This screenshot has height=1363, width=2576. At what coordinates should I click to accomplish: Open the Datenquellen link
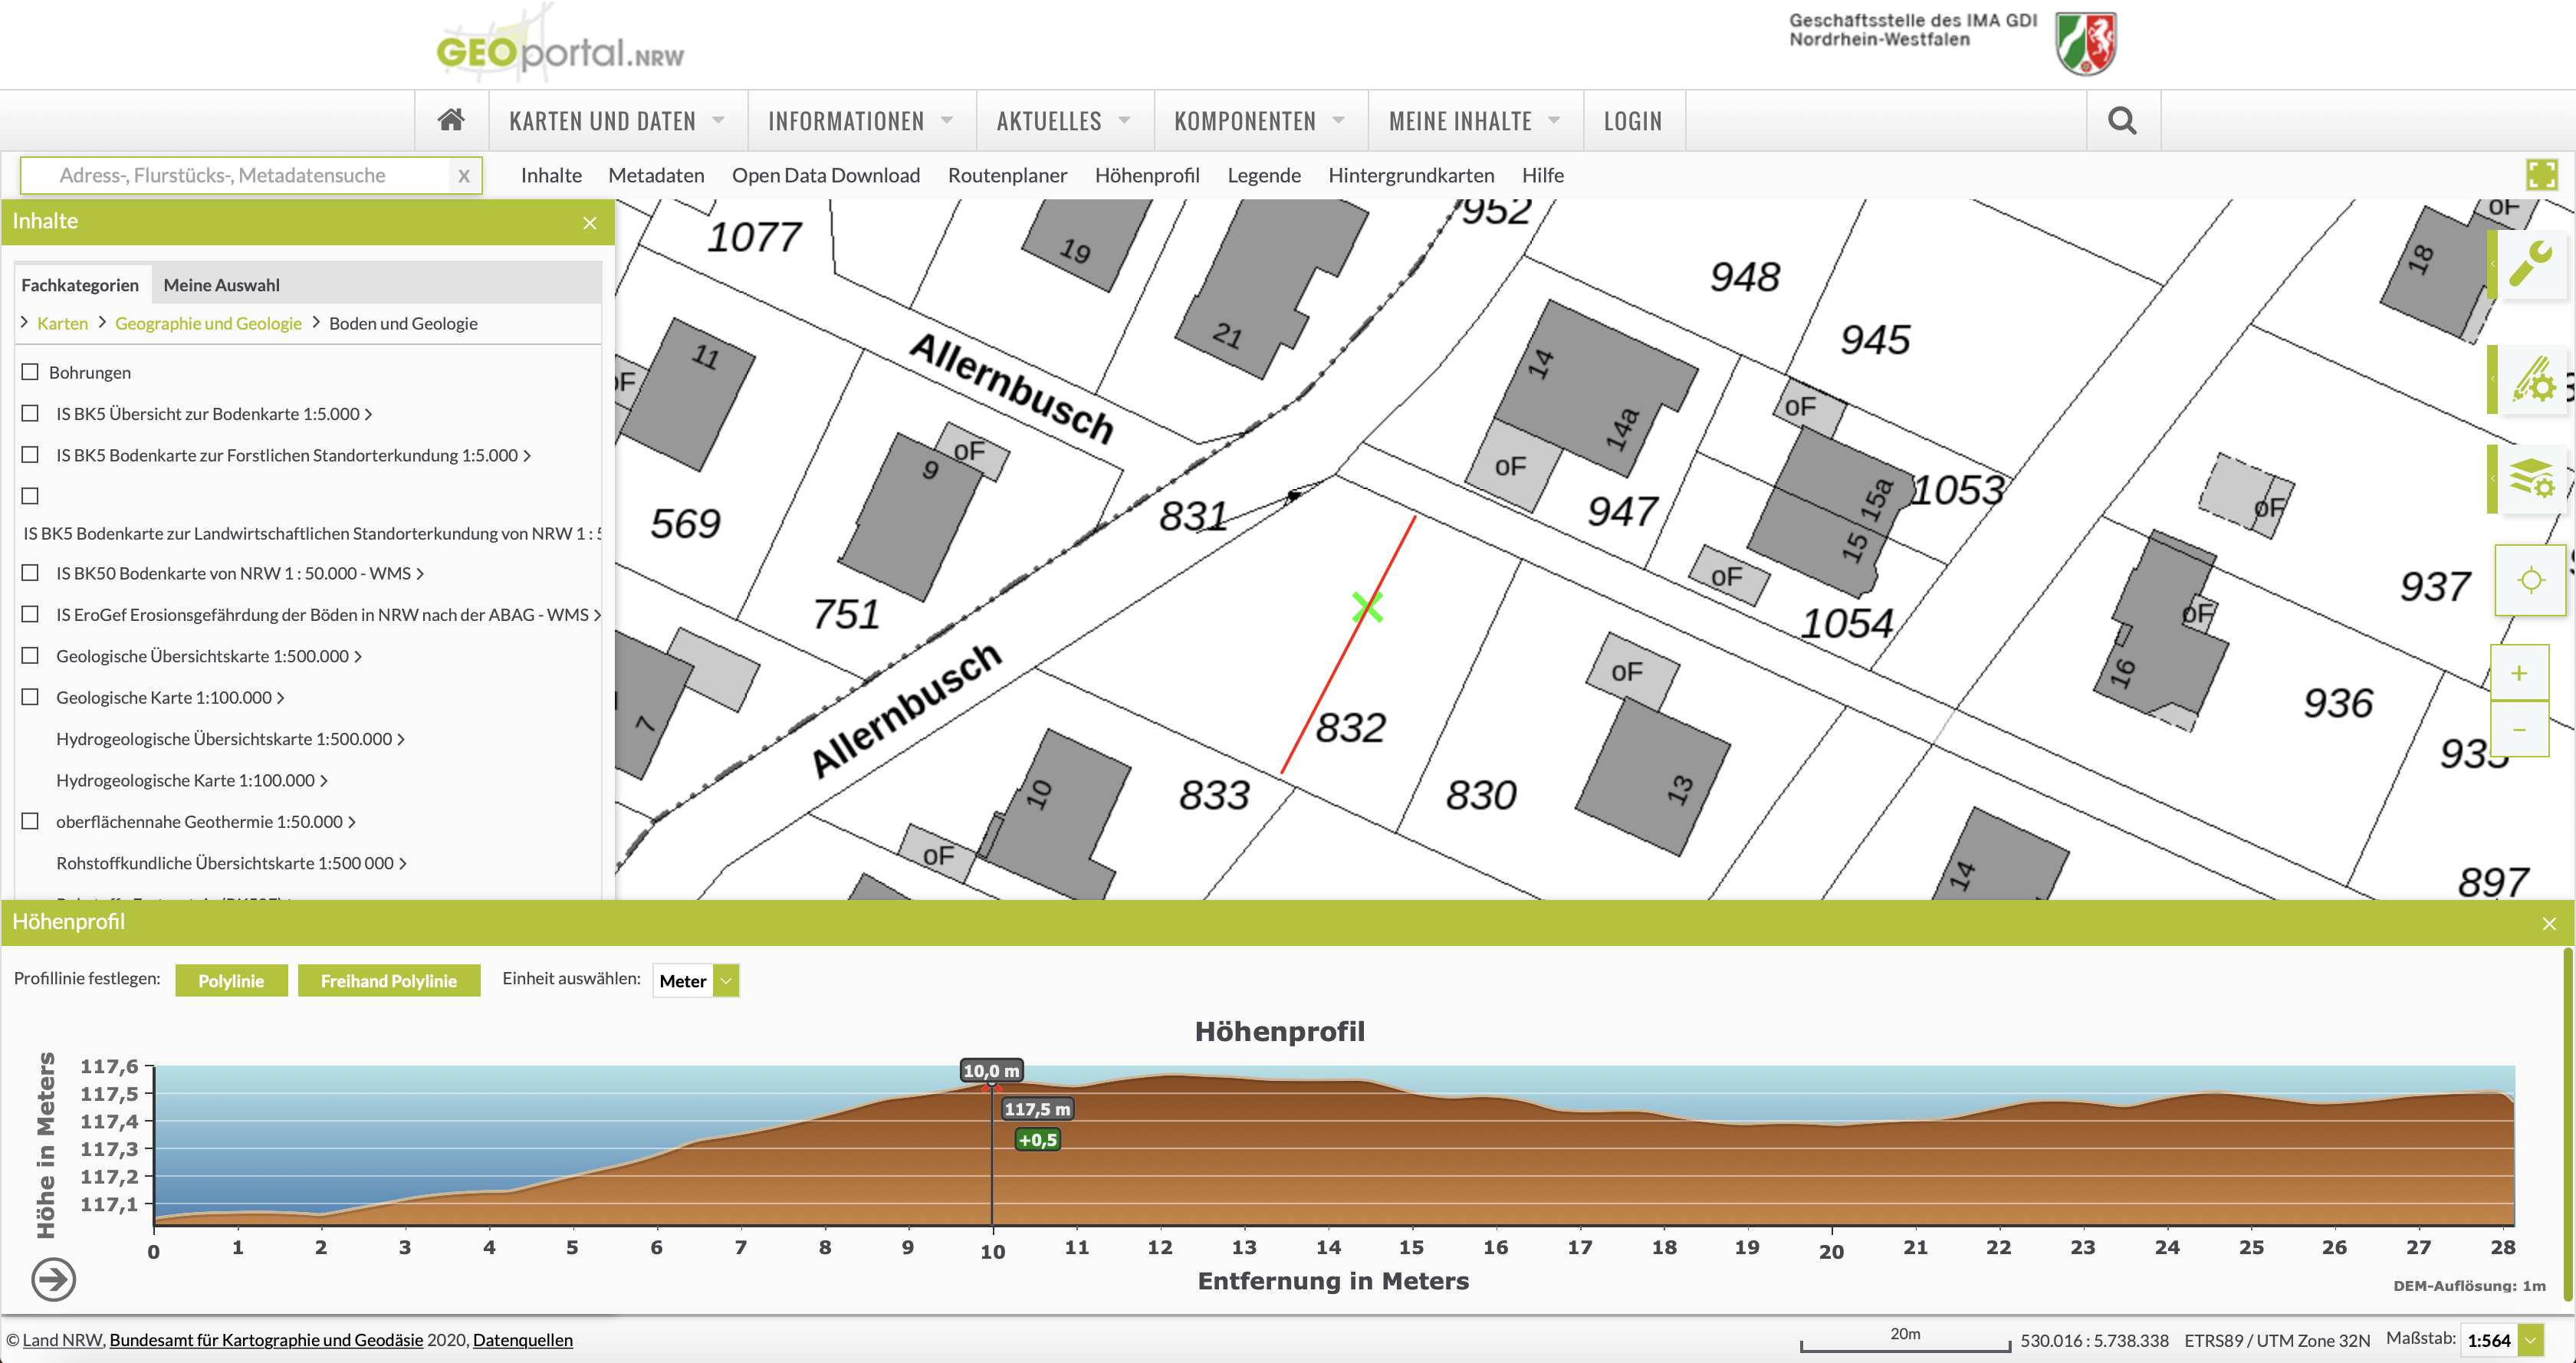[522, 1340]
